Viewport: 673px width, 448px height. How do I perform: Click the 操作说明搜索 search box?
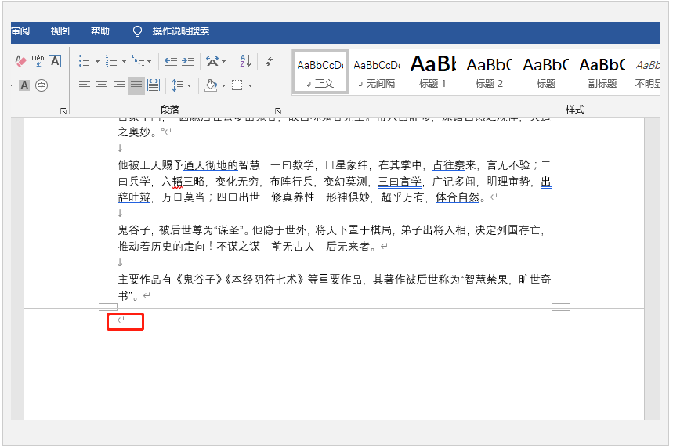click(x=180, y=32)
